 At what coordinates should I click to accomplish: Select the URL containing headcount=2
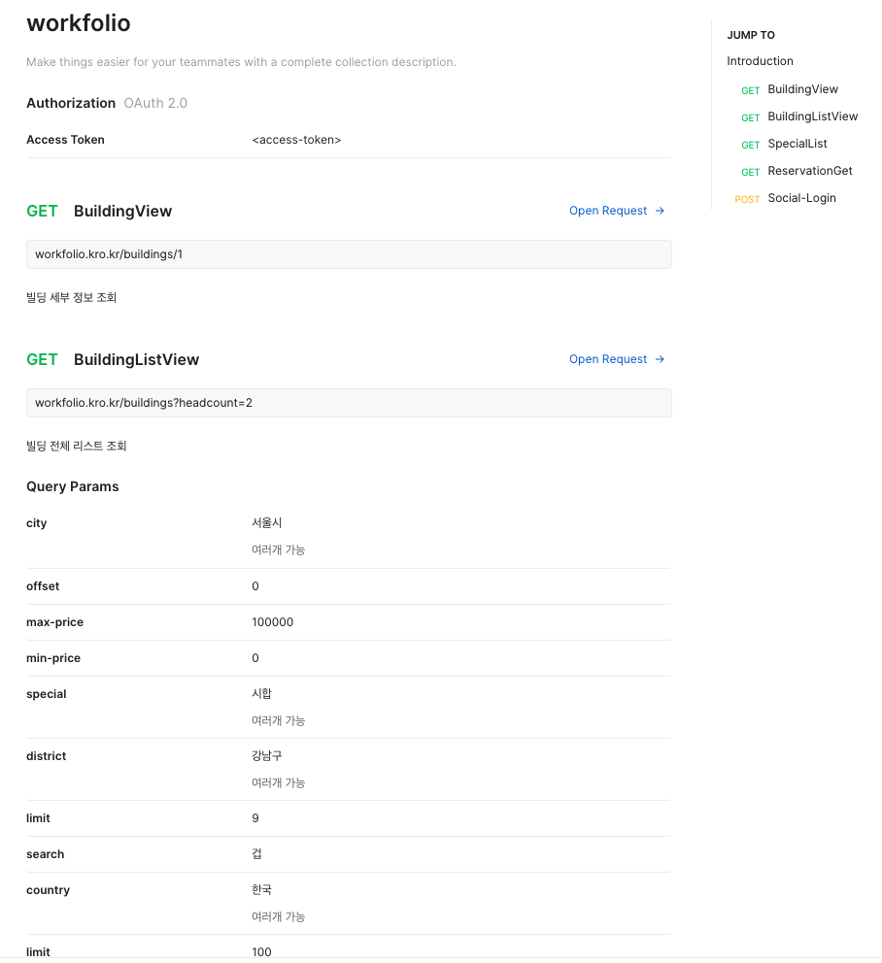tap(349, 402)
